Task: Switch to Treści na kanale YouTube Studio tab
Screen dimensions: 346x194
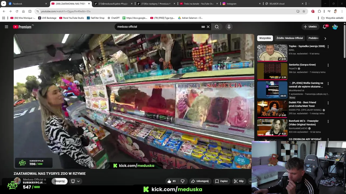Action: pos(199,4)
